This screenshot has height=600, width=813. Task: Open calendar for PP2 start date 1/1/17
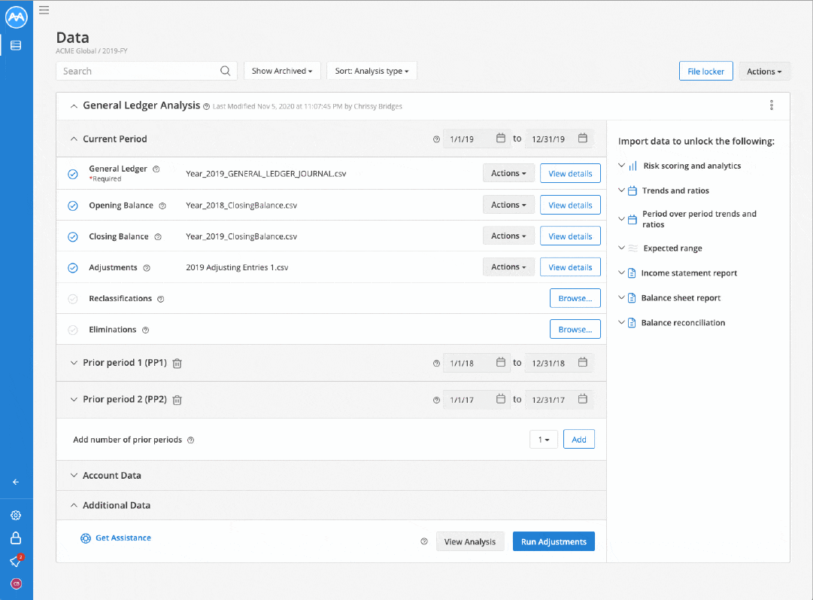coord(500,398)
